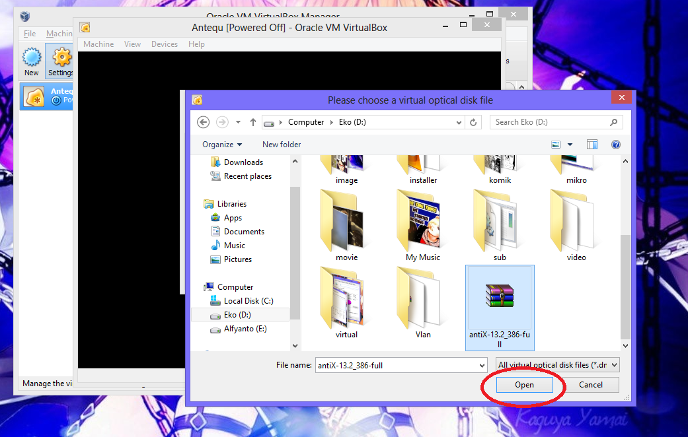Screen dimensions: 688x437
Task: Open the Devices menu in Antequ window
Action: click(165, 44)
